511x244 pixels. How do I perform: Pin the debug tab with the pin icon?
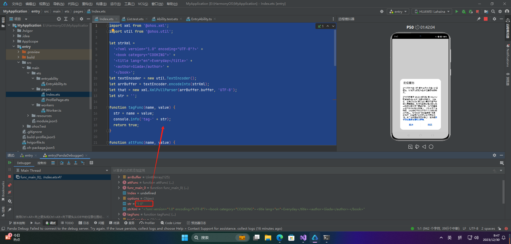pyautogui.click(x=10, y=210)
